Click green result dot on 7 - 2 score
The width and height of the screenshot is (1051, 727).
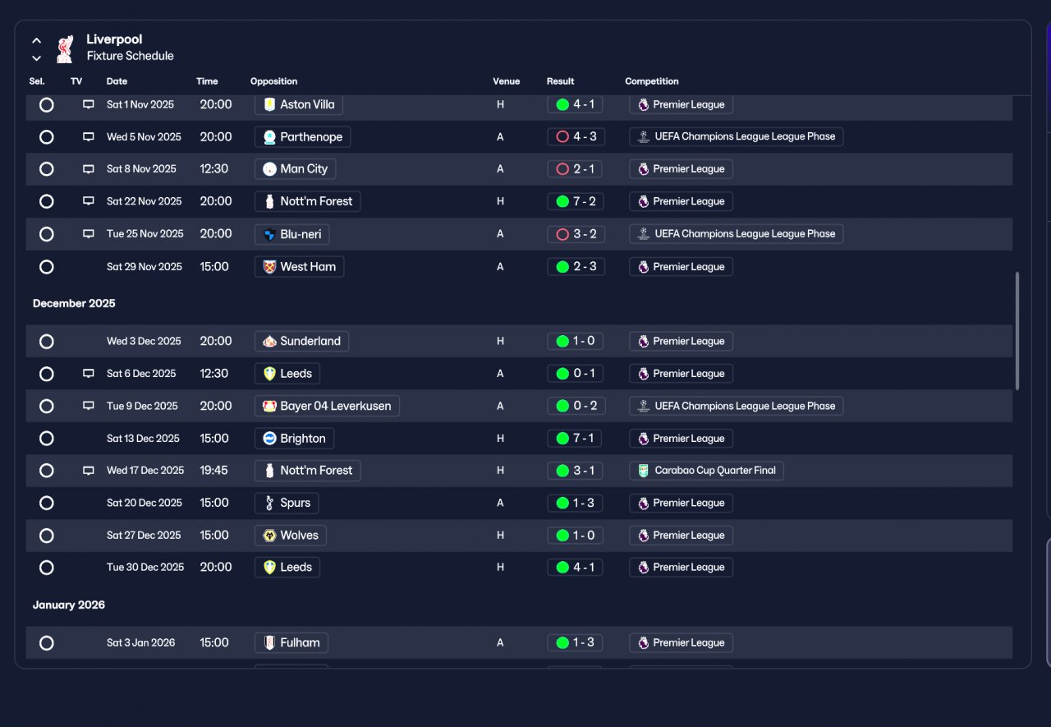(562, 201)
